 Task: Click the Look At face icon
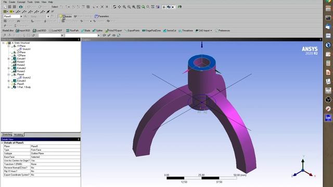tap(180, 7)
